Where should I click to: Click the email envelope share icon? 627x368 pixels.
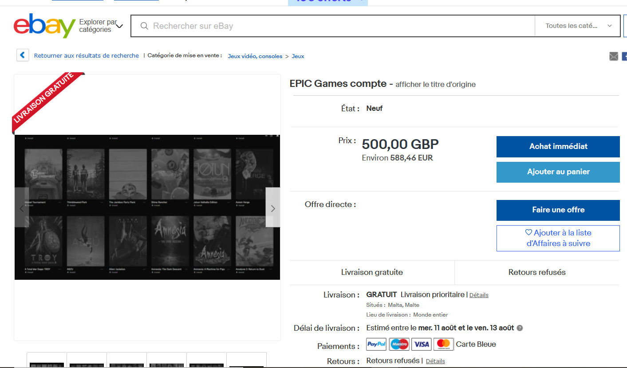click(614, 56)
